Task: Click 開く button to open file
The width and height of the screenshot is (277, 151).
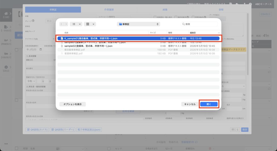Action: pos(209,104)
